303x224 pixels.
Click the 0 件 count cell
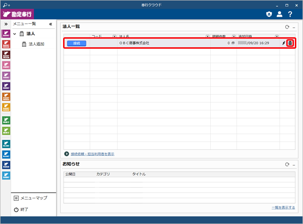(224, 43)
